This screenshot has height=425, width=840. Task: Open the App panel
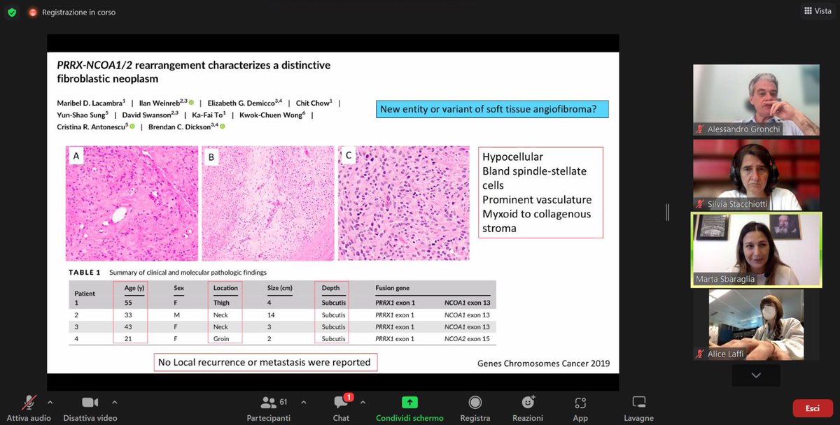click(580, 408)
